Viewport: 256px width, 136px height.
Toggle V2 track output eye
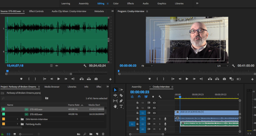(154, 108)
